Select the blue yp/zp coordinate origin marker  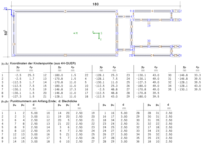point(11,10)
